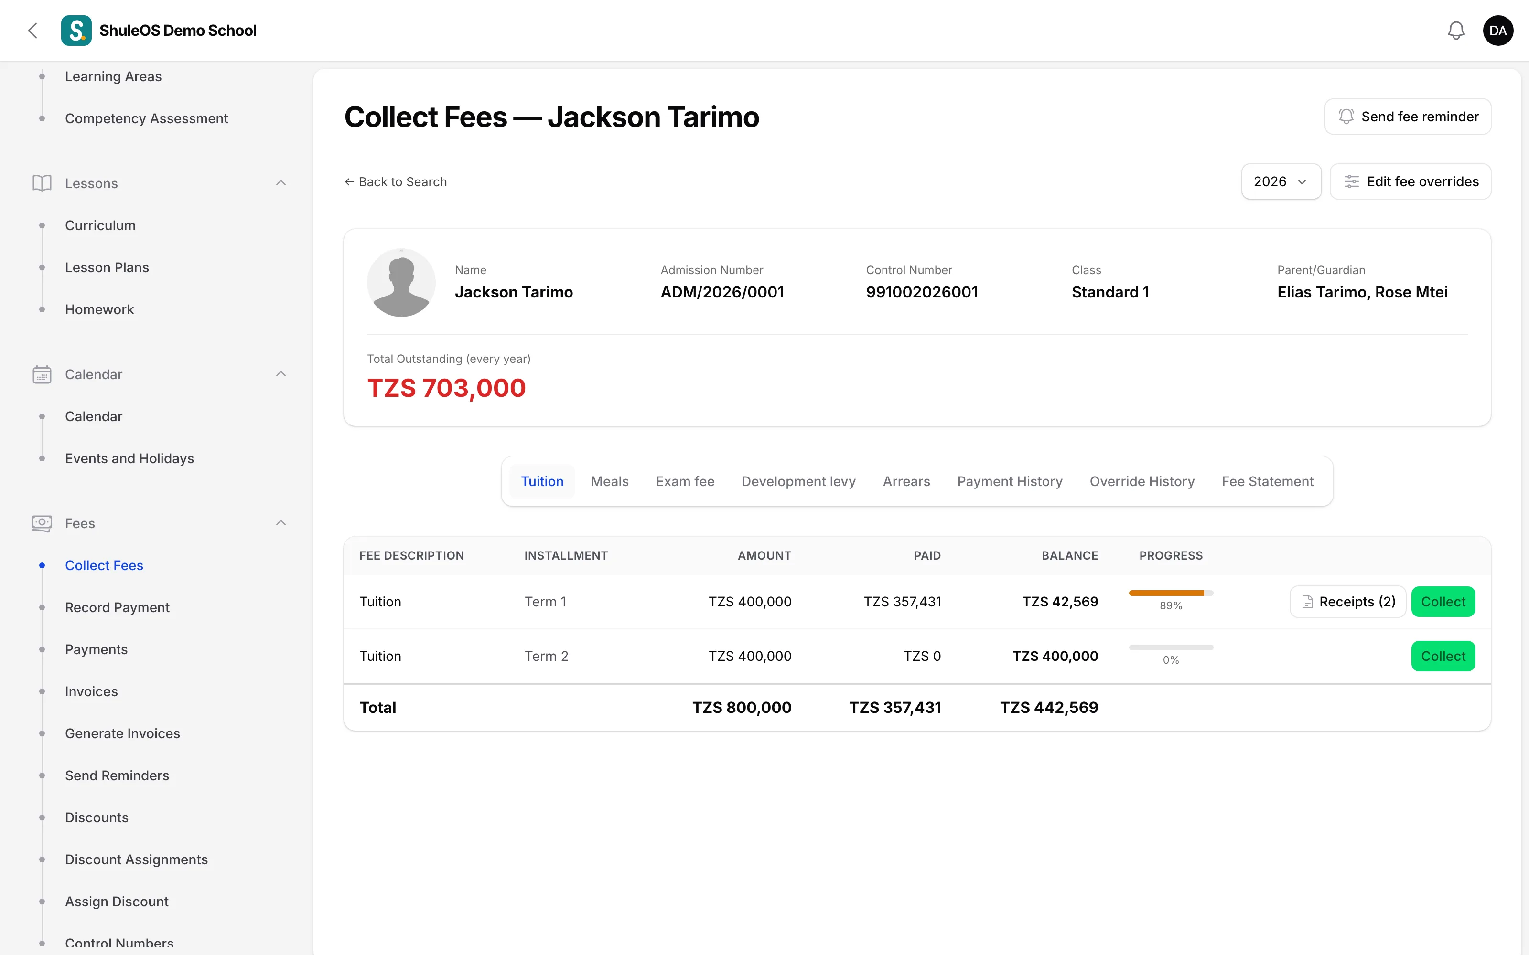
Task: Open Lesson Plans in sidebar
Action: (x=107, y=268)
